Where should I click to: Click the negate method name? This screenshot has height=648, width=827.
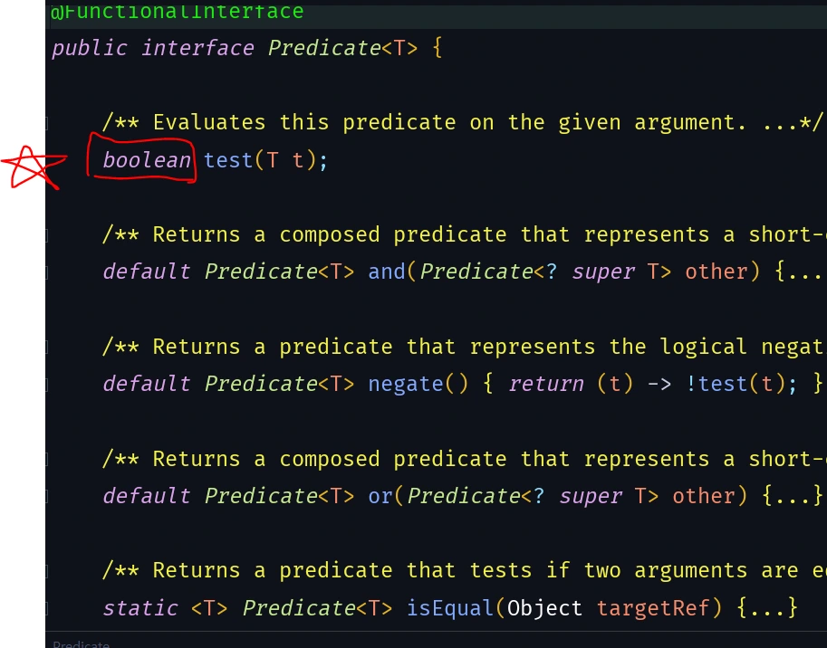point(405,384)
